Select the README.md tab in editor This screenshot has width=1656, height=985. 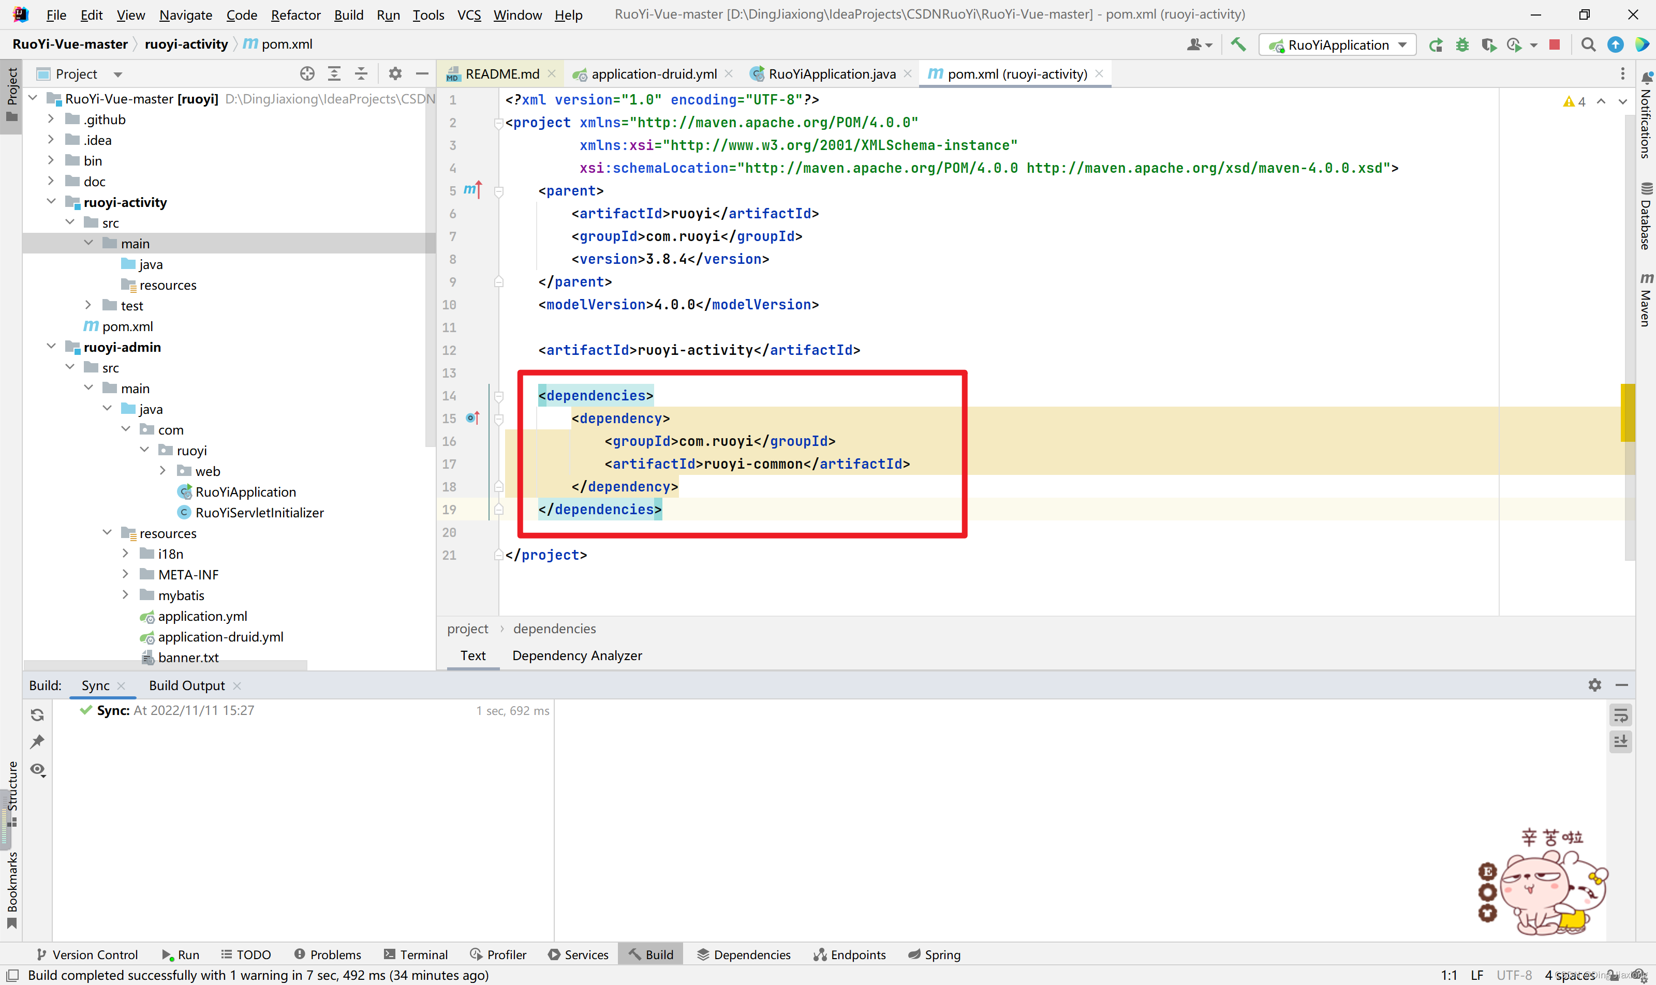tap(494, 73)
